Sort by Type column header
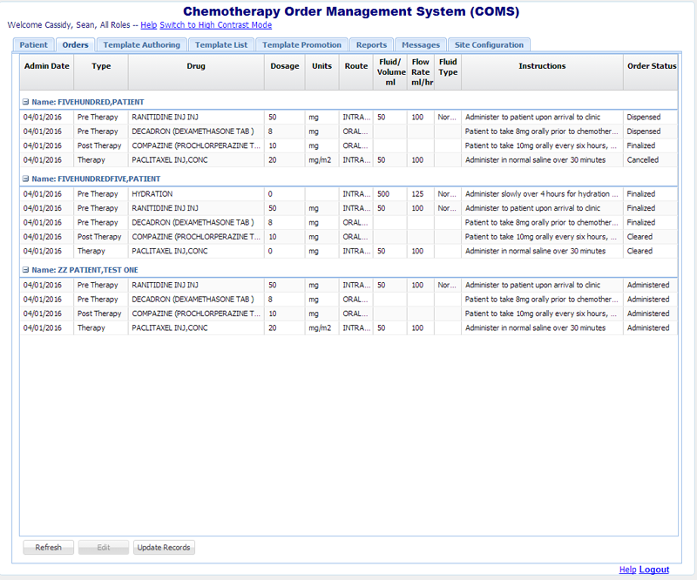The image size is (697, 580). [x=101, y=72]
